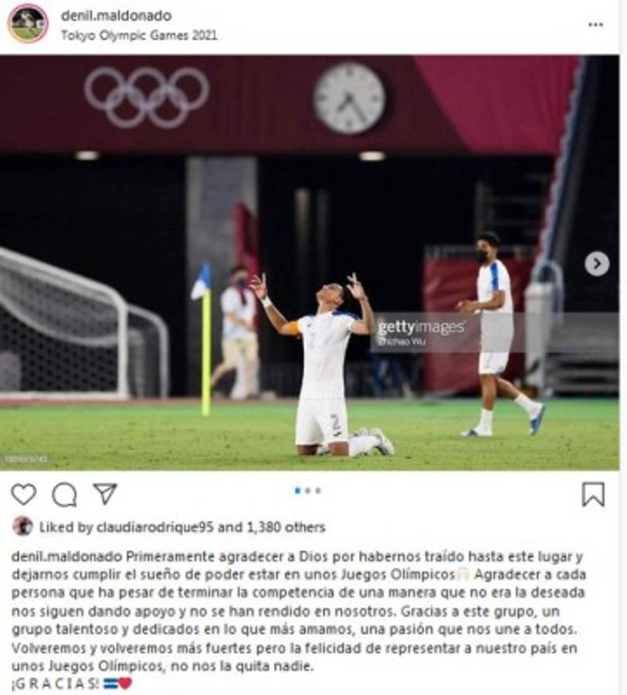Screen dimensions: 627x695
Task: Open Tokyo Olympic Games 2021 location
Action: [139, 36]
